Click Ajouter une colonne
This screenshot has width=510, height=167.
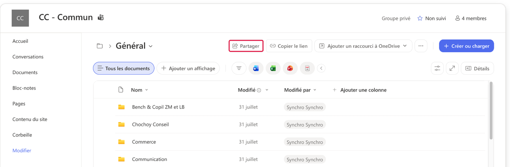(360, 90)
